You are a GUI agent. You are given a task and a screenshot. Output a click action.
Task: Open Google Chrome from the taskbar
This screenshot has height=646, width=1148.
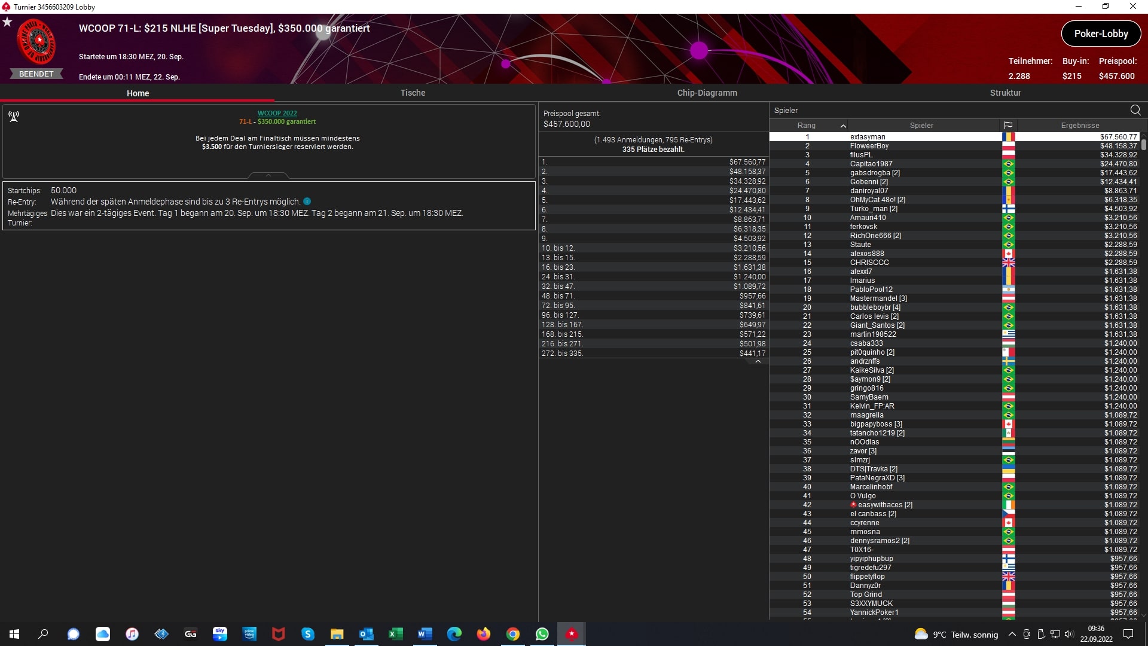[513, 634]
